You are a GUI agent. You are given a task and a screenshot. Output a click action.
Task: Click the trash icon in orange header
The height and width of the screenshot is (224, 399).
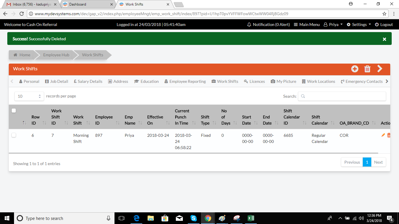367,69
